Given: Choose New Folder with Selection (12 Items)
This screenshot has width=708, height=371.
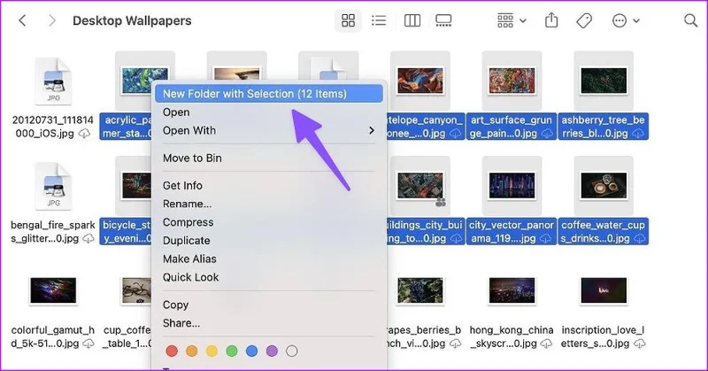Looking at the screenshot, I should (269, 94).
